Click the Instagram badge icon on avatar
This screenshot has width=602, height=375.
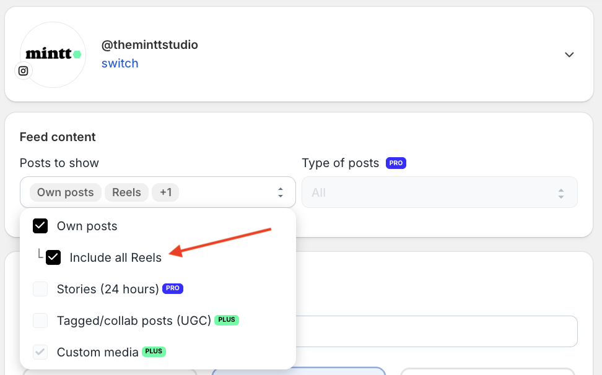[24, 71]
